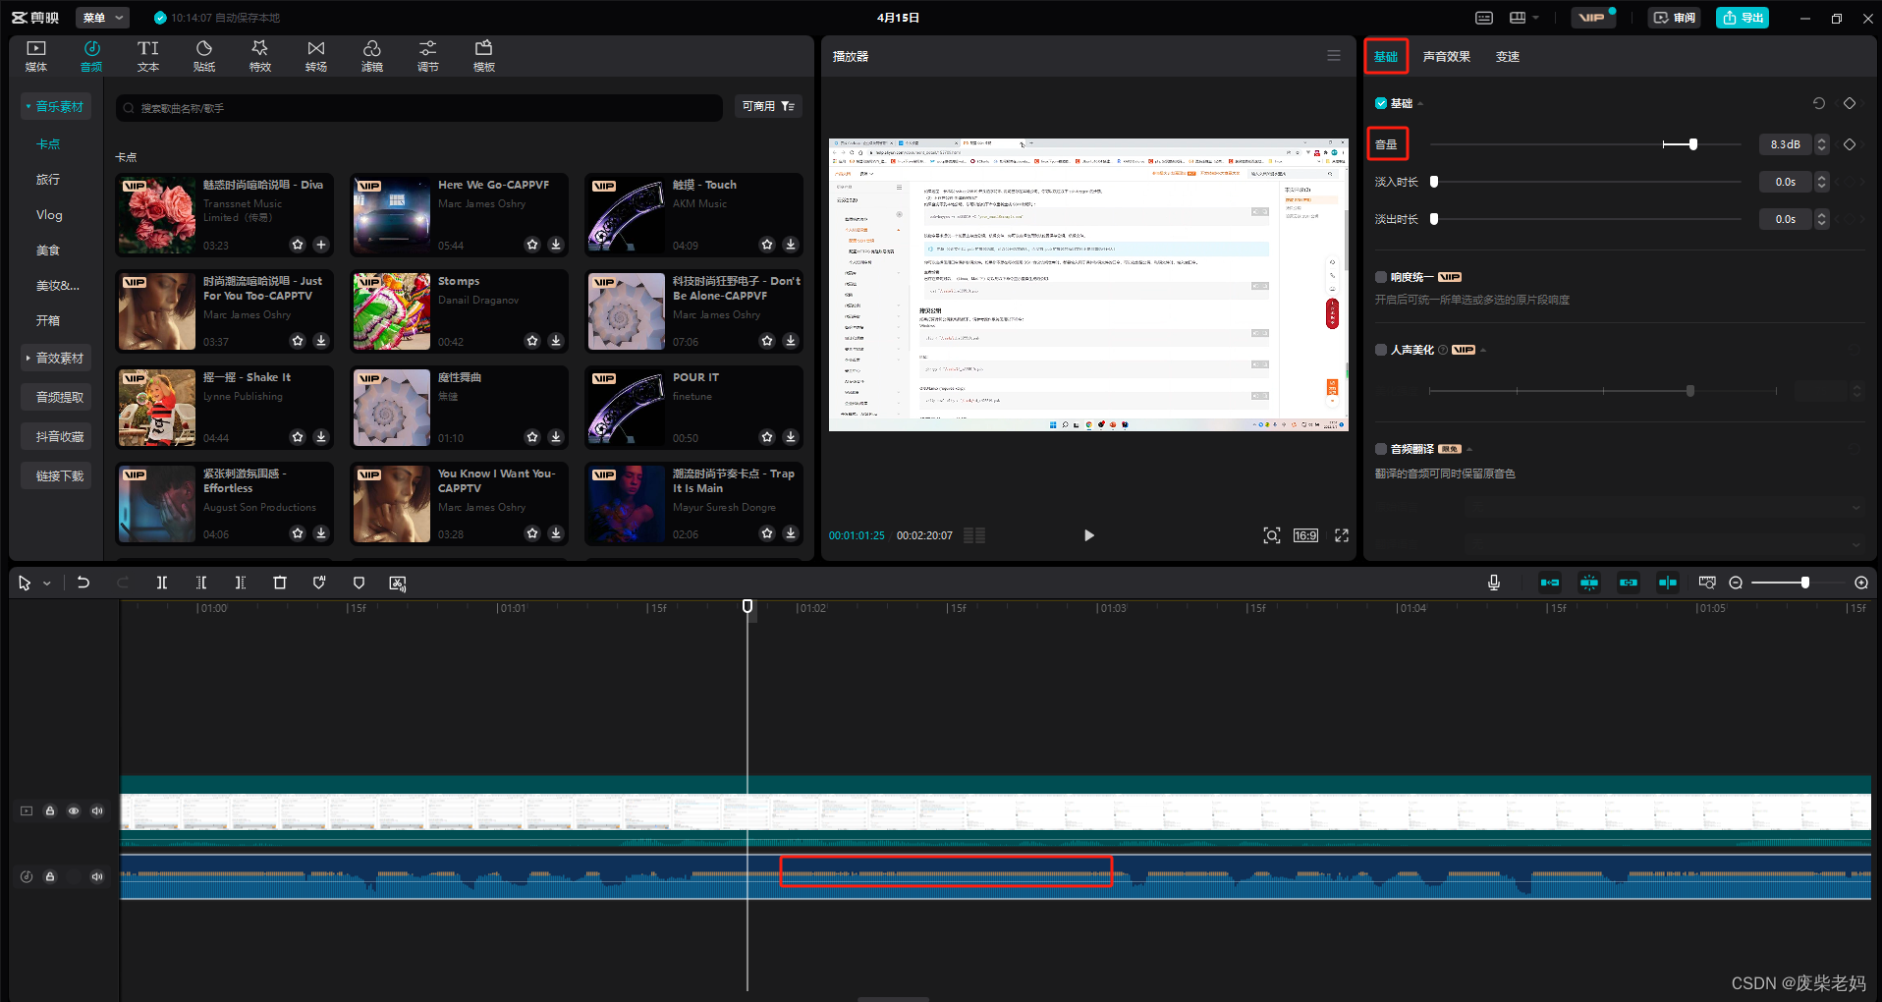This screenshot has height=1002, width=1882.
Task: Click the trash delete icon in timeline toolbar
Action: click(x=280, y=583)
